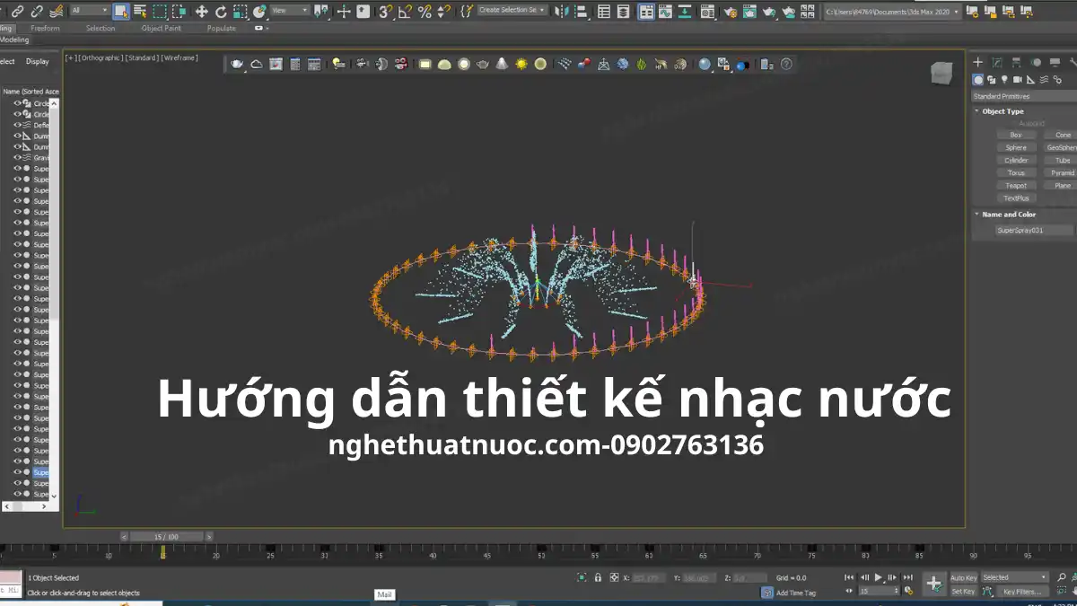
Task: Click the Cylinder primitive button
Action: point(1016,161)
